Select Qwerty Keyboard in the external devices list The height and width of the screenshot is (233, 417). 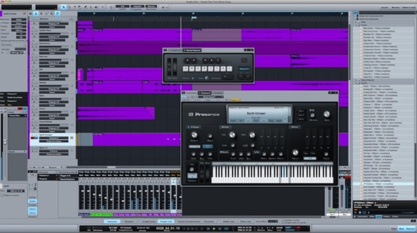pos(67,179)
